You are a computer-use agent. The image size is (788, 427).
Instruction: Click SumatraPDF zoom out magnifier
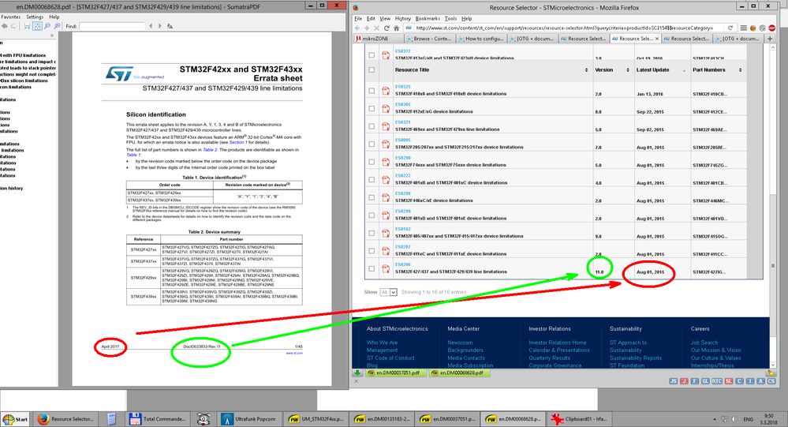click(47, 26)
